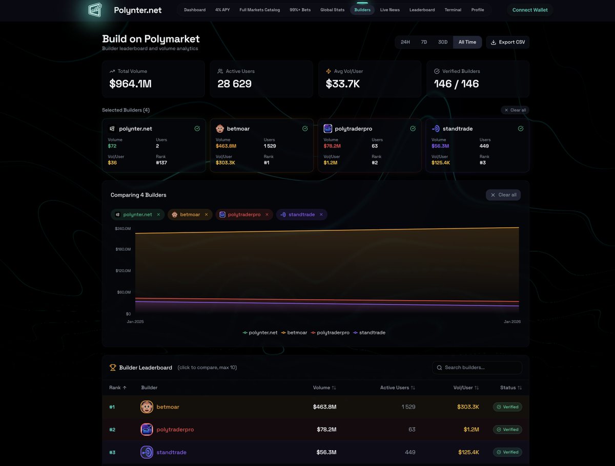Open the Profile nav tab
615x466 pixels.
click(478, 10)
